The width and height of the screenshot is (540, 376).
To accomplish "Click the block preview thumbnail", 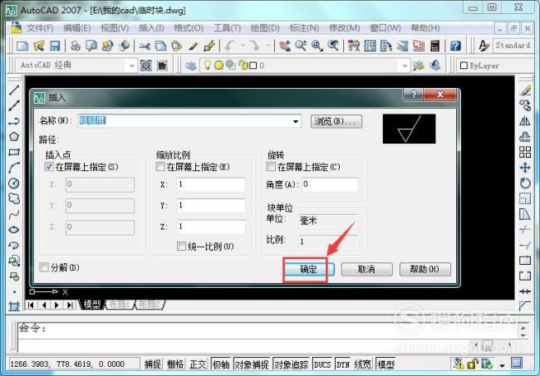I will tap(409, 129).
